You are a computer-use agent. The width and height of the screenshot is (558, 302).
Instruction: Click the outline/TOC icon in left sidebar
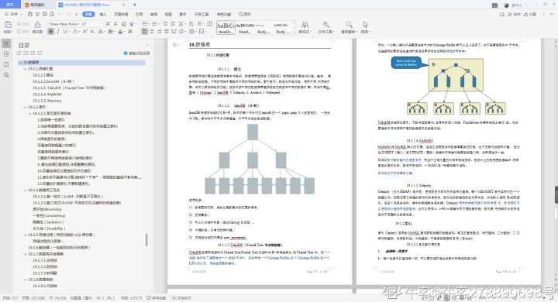click(x=6, y=44)
